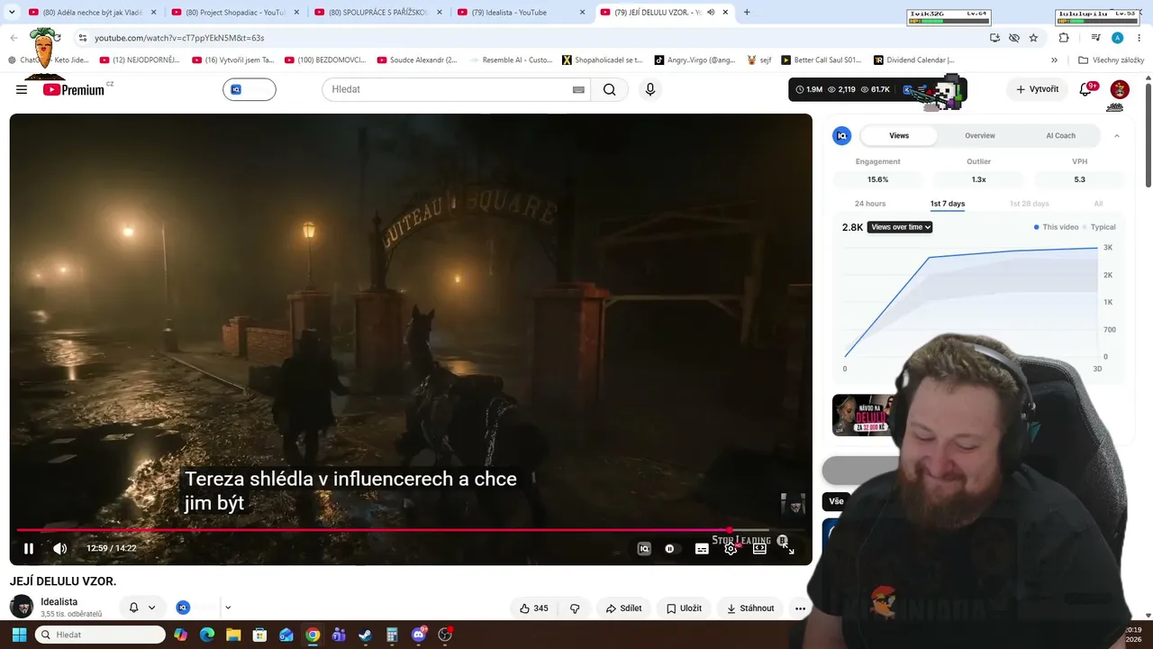Open more actions three-dot menu

(x=800, y=608)
